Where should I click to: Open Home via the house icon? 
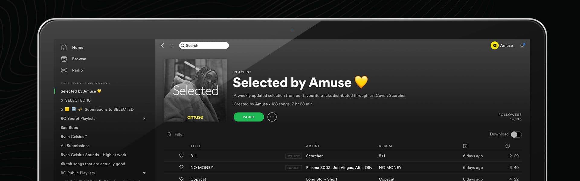64,47
